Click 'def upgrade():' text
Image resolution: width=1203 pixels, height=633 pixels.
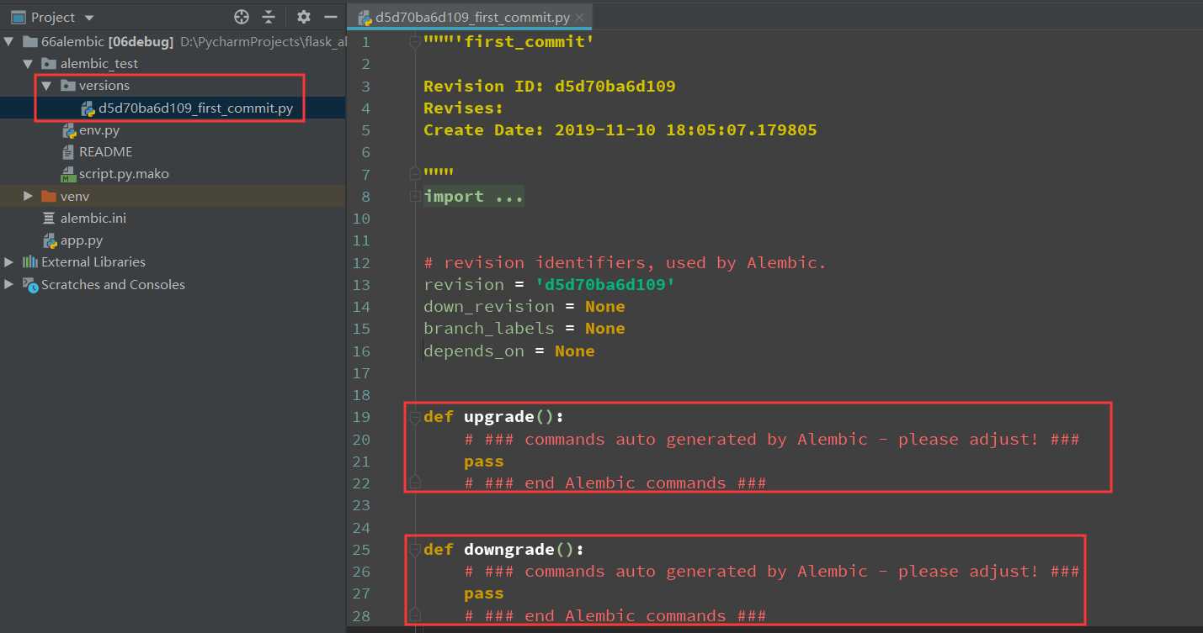click(x=494, y=417)
